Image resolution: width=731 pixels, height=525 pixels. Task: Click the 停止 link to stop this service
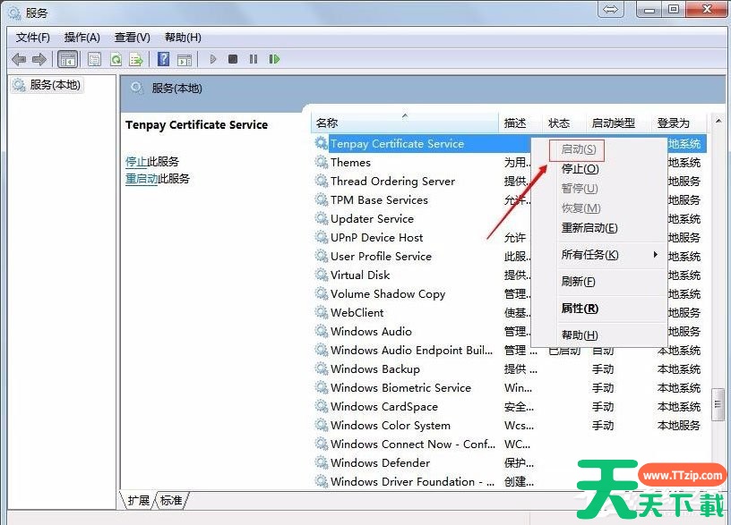tap(135, 162)
